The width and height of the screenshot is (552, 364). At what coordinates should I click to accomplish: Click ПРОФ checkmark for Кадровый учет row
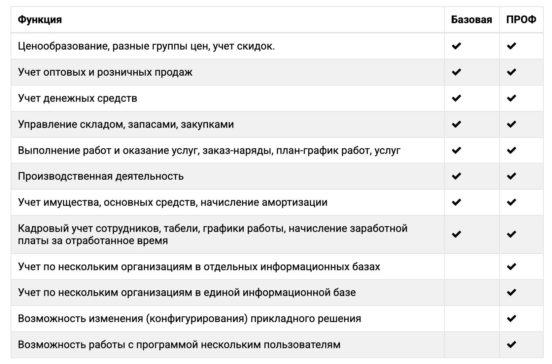click(511, 234)
